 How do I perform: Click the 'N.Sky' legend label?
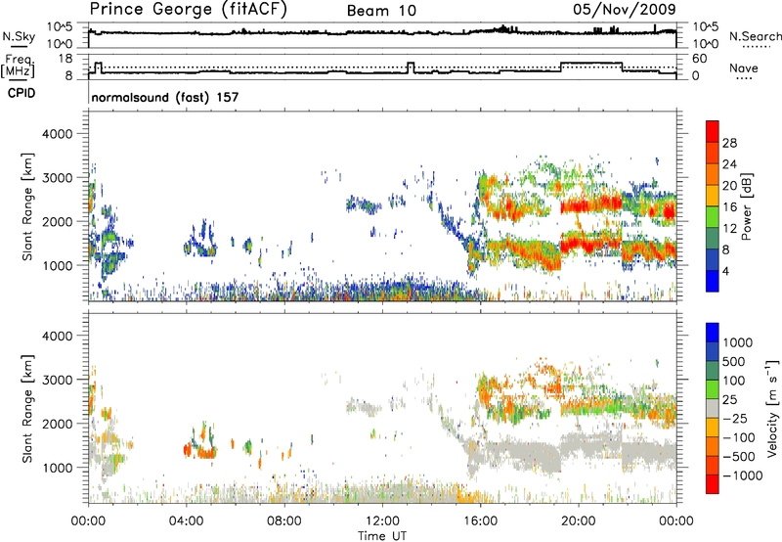19,36
